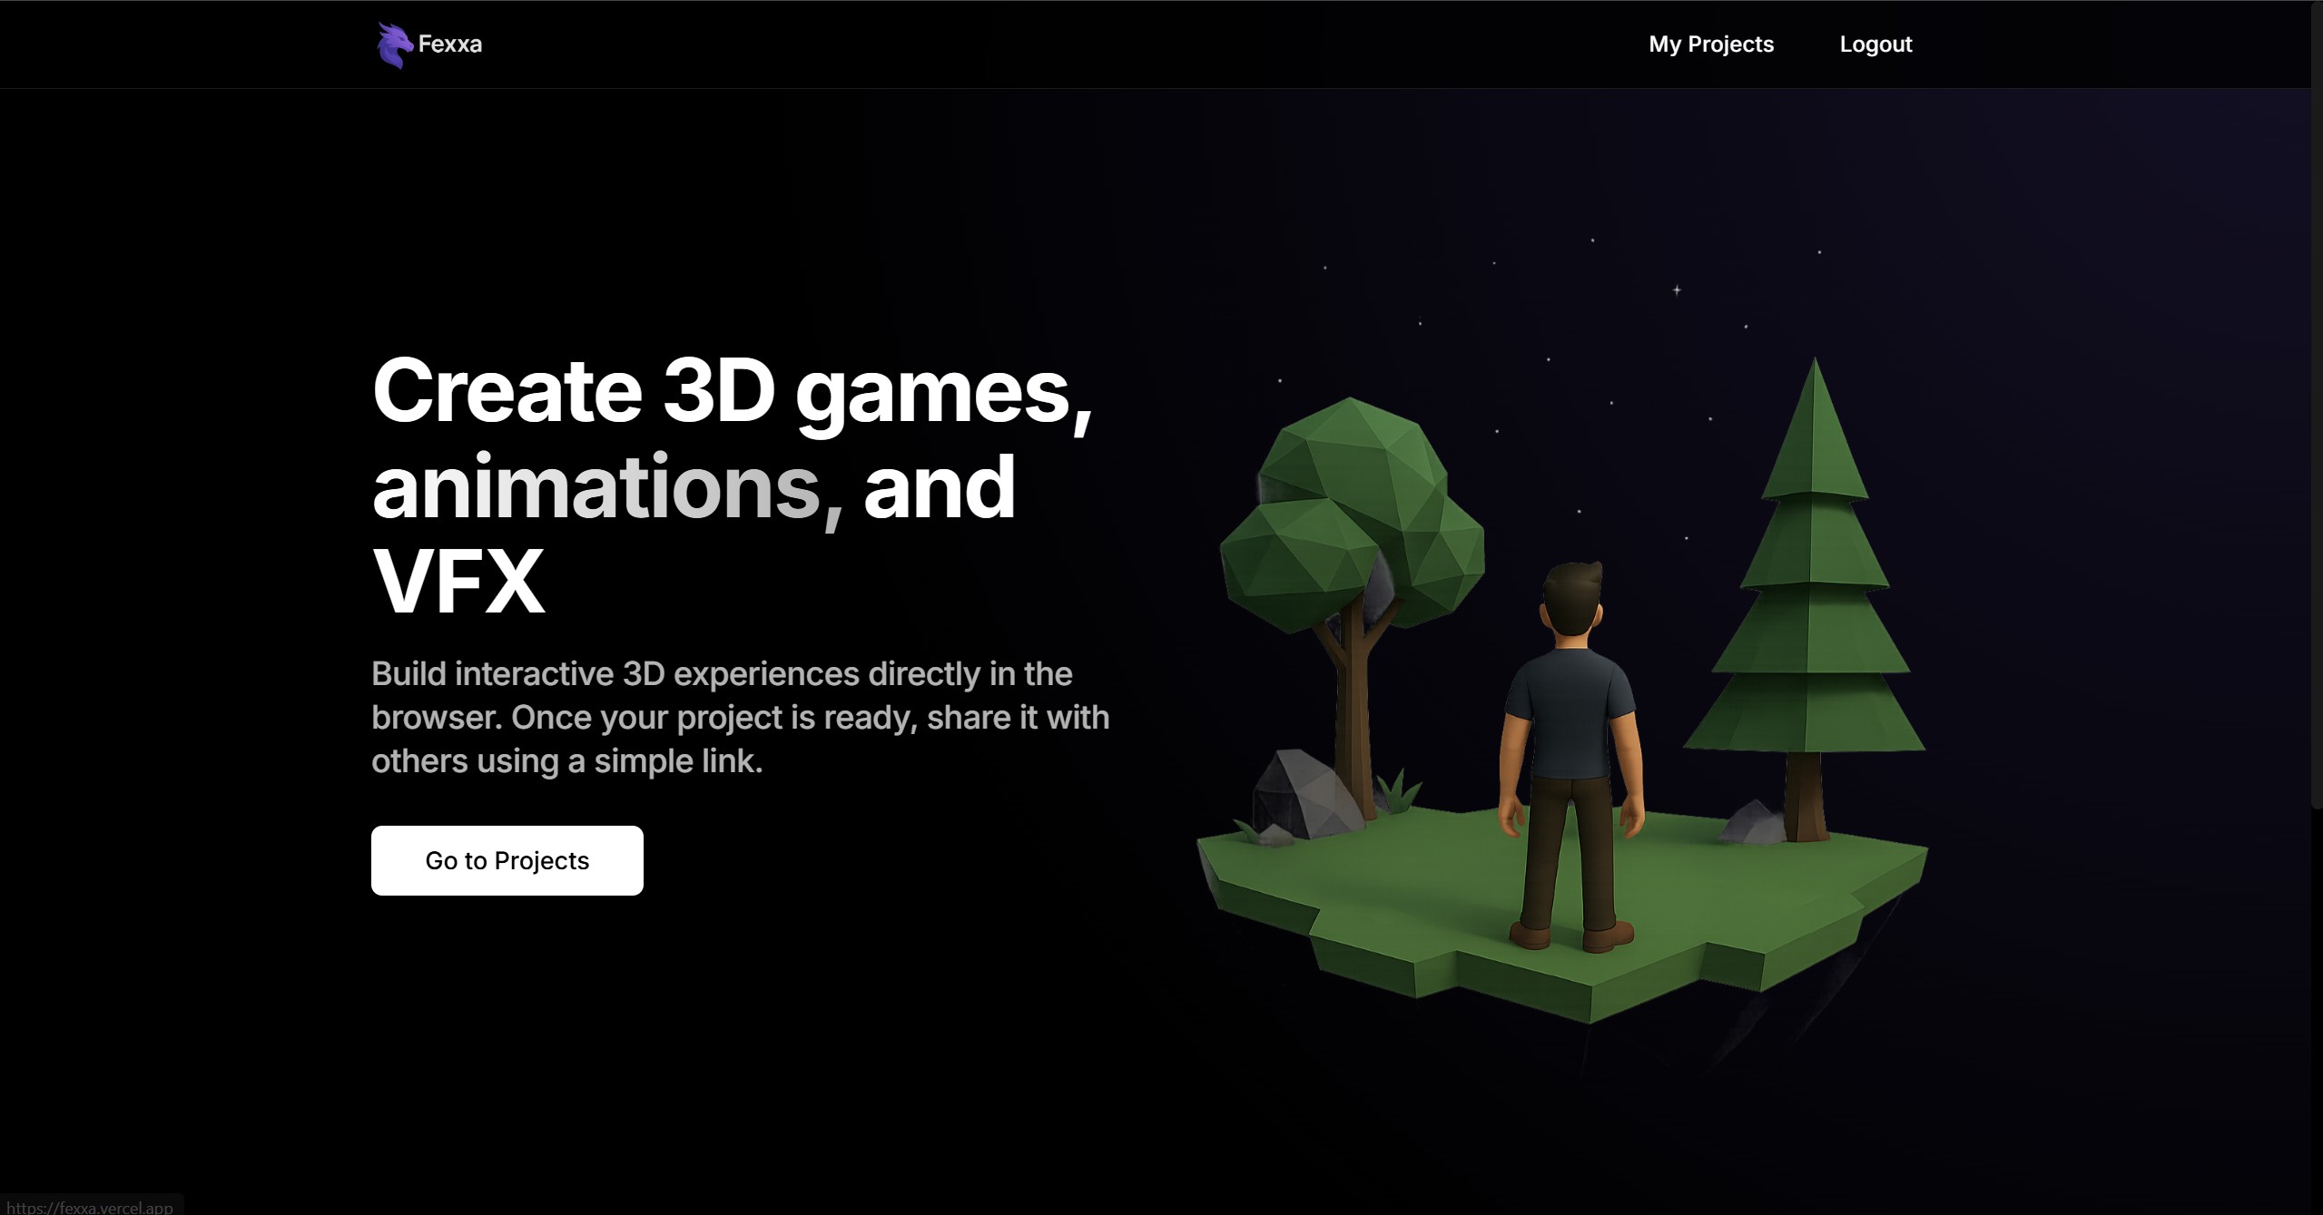Viewport: 2323px width, 1215px height.
Task: Click the Fexxa brand name text
Action: [x=450, y=44]
